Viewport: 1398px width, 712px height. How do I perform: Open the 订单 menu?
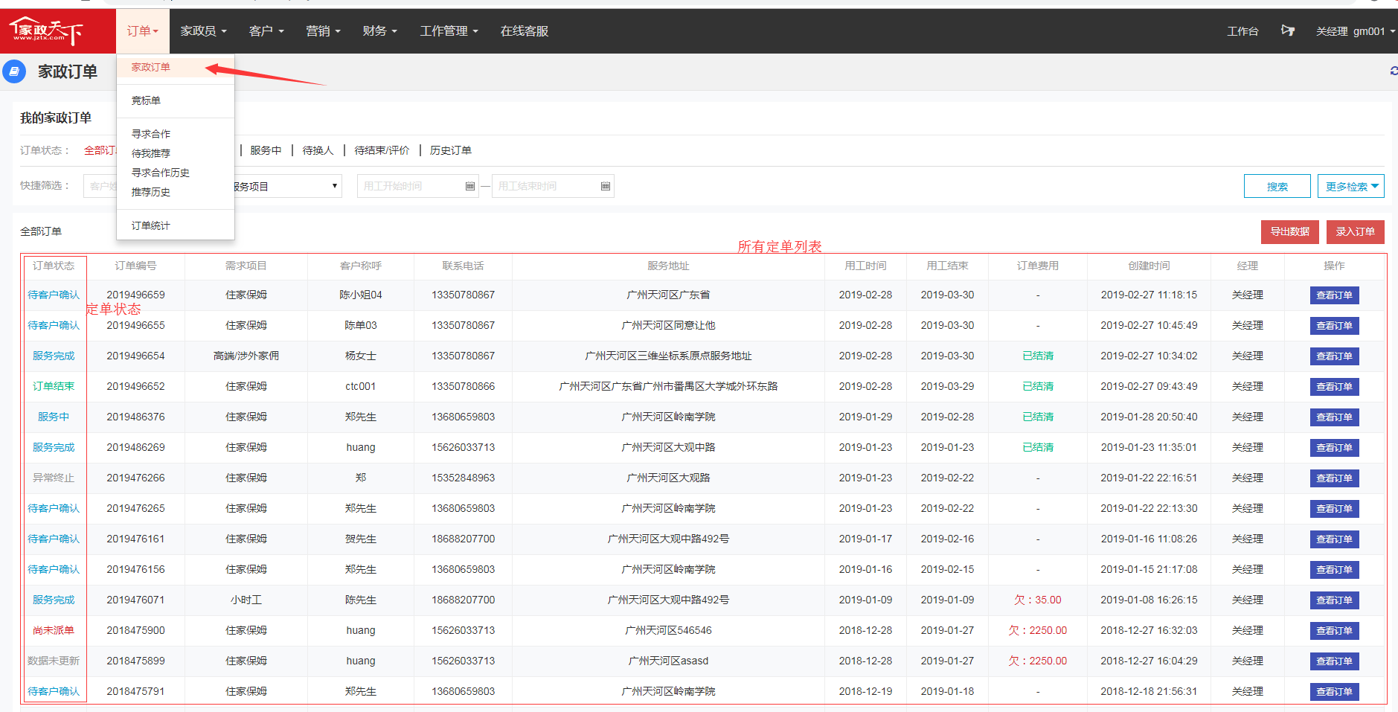click(x=142, y=31)
